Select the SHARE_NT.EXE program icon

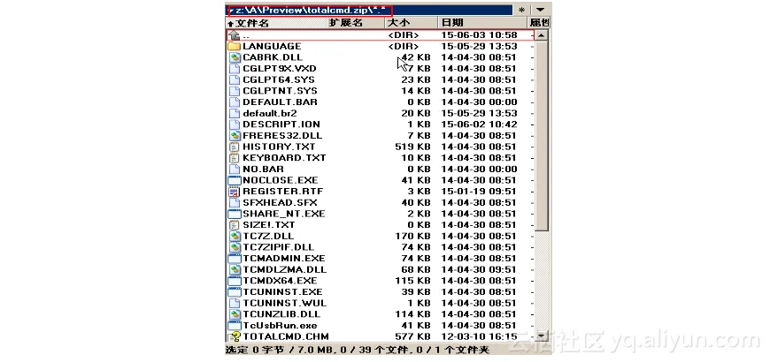tap(235, 214)
